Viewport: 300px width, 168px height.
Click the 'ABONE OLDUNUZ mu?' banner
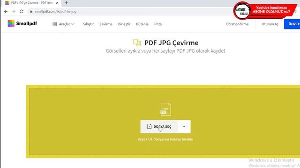pyautogui.click(x=271, y=11)
